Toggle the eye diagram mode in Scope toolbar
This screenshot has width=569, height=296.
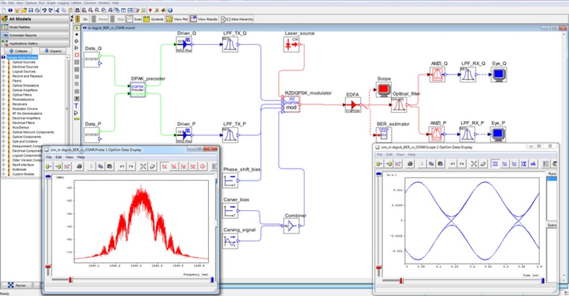(495, 164)
